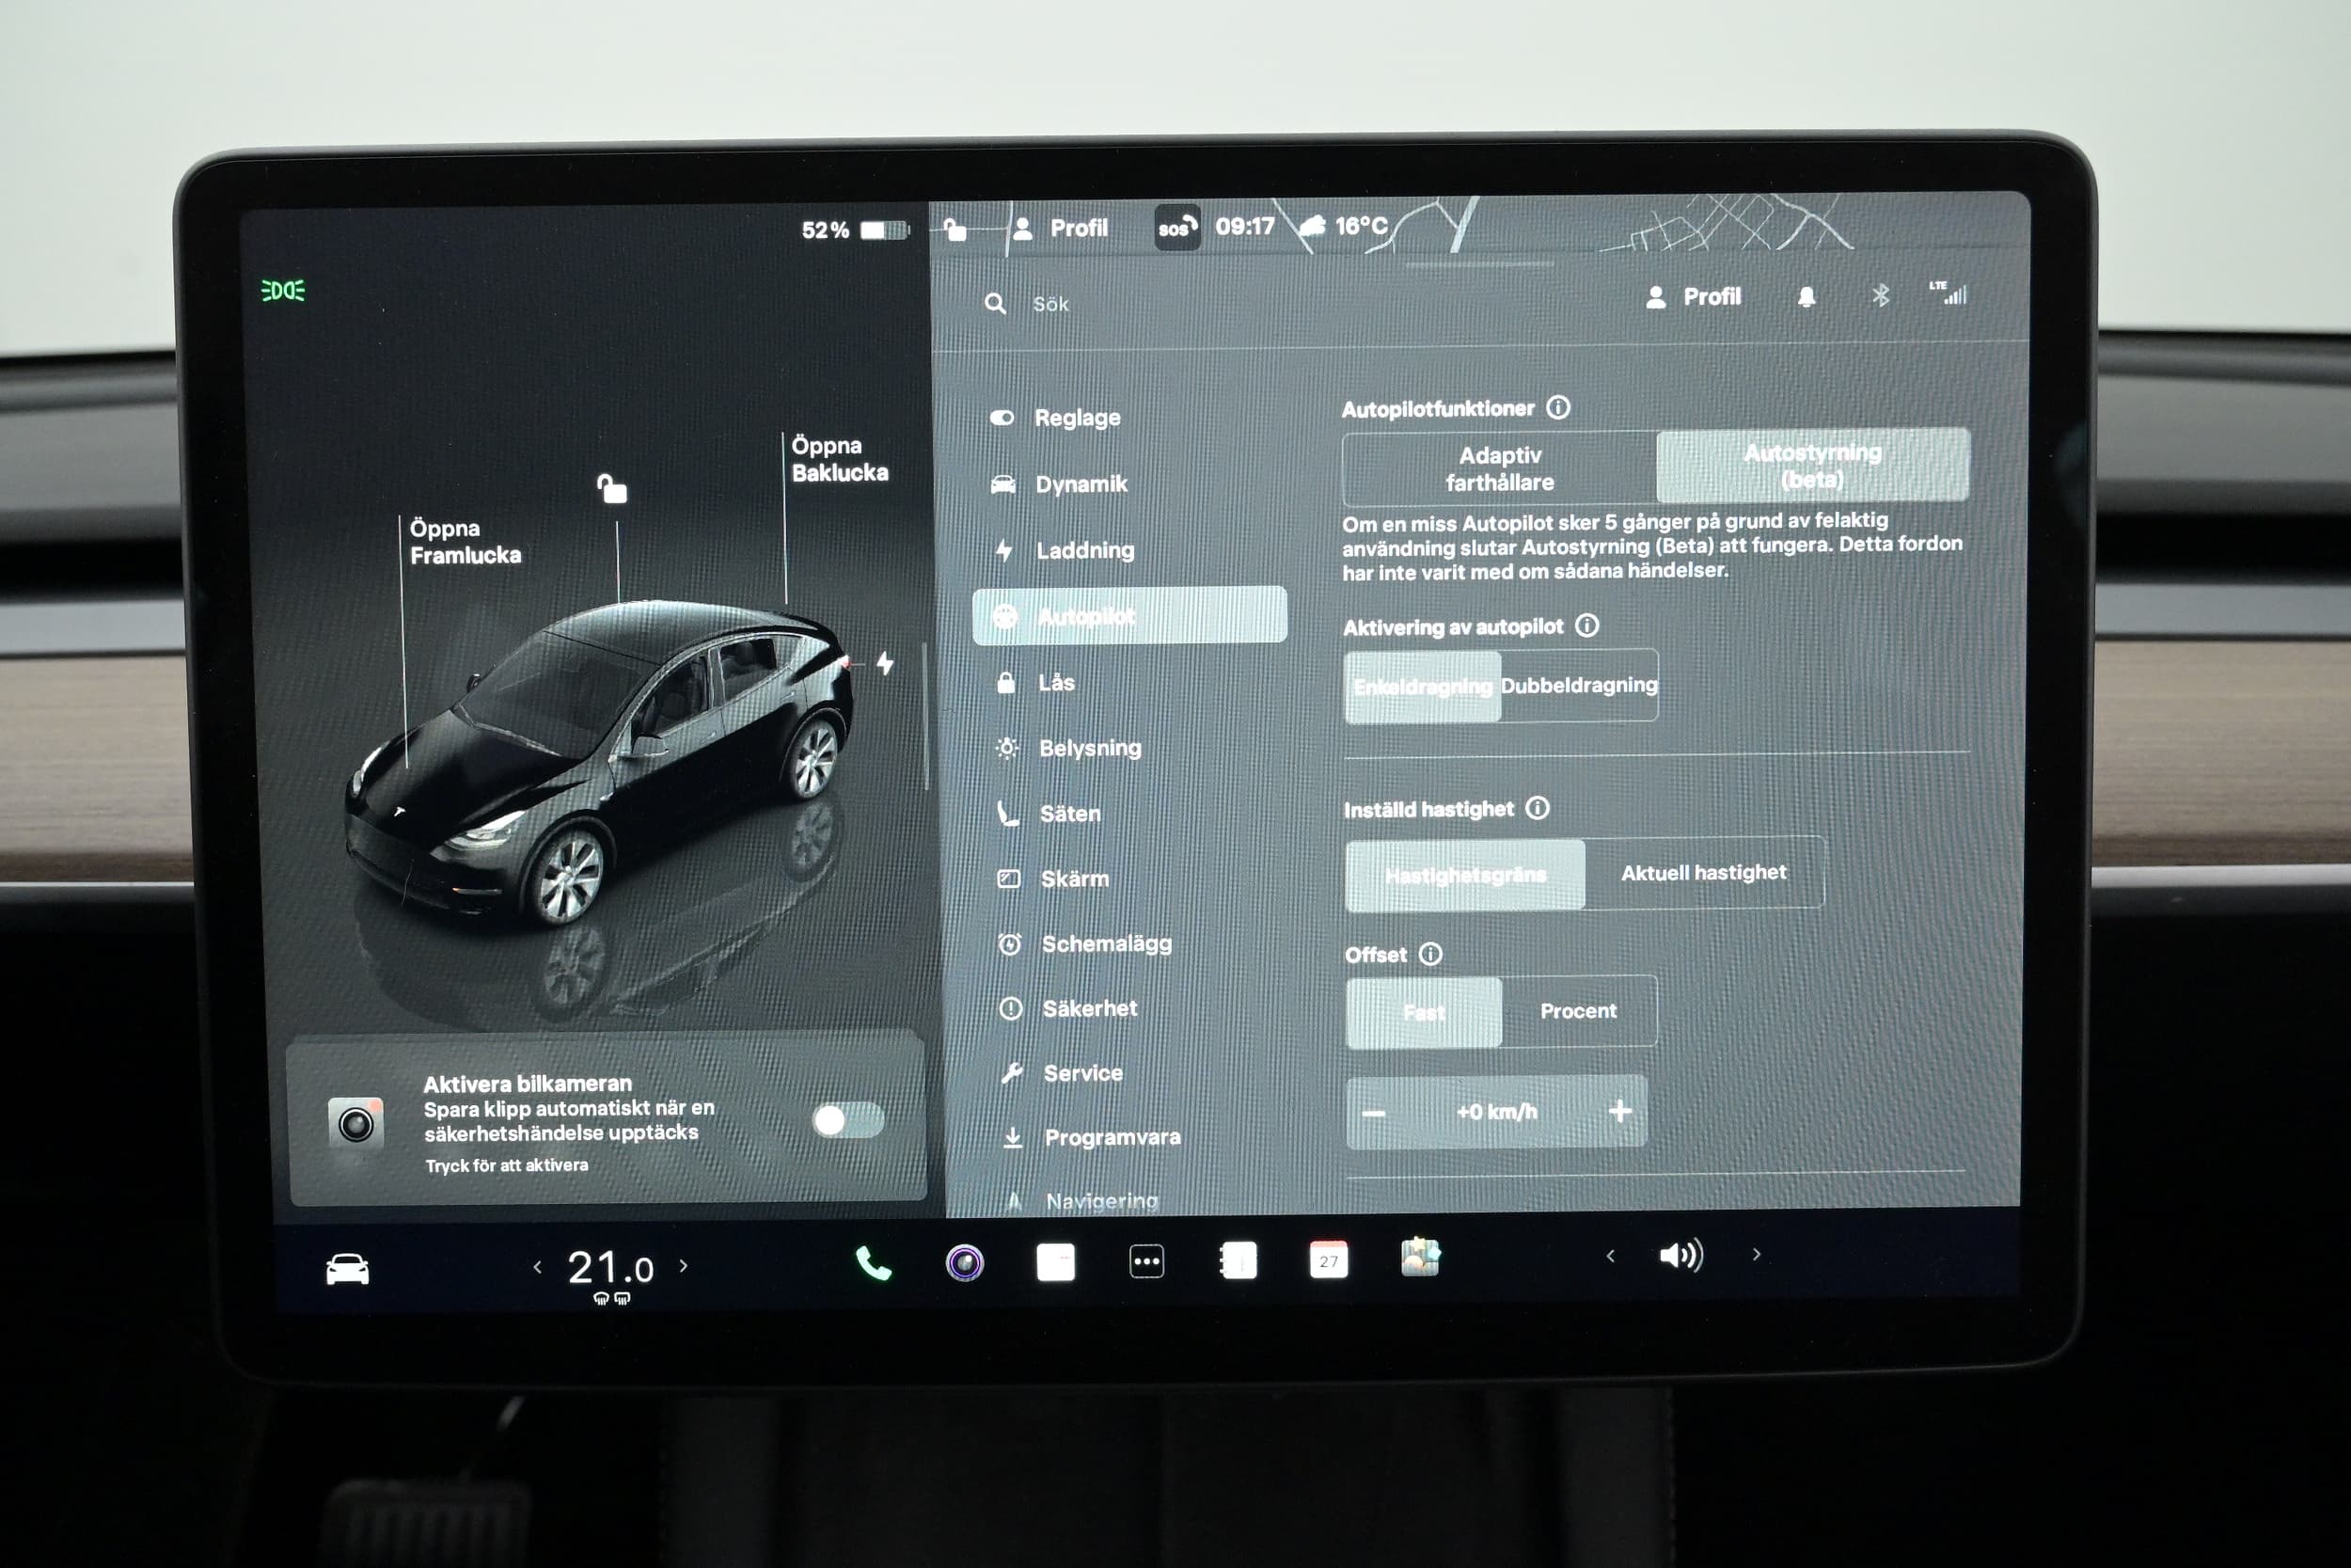Tap the headlights indicator icon
This screenshot has width=2351, height=1568.
point(283,291)
